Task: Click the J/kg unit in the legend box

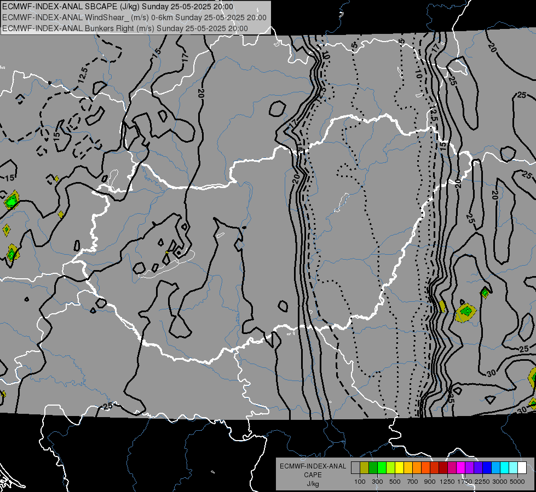Action: (x=313, y=484)
